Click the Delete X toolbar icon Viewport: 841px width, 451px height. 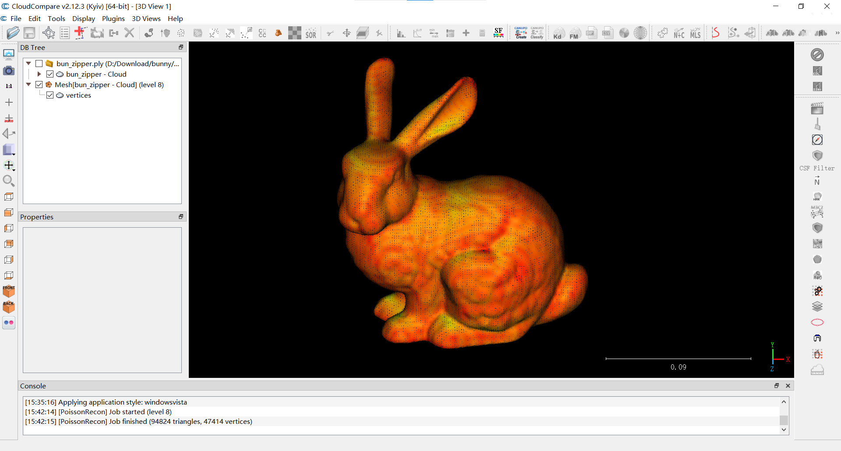(129, 33)
